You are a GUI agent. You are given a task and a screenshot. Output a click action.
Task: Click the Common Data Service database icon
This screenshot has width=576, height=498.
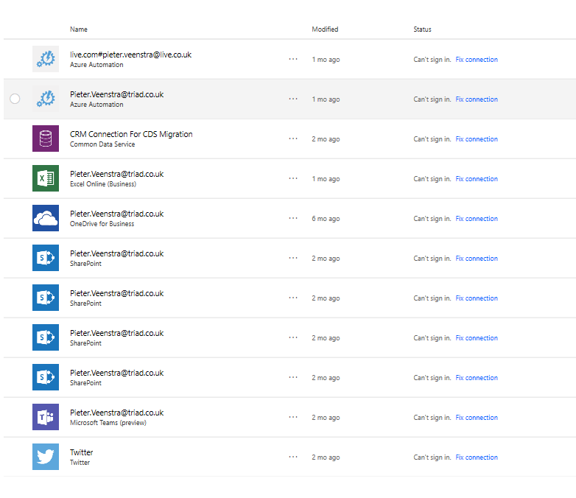click(x=46, y=138)
